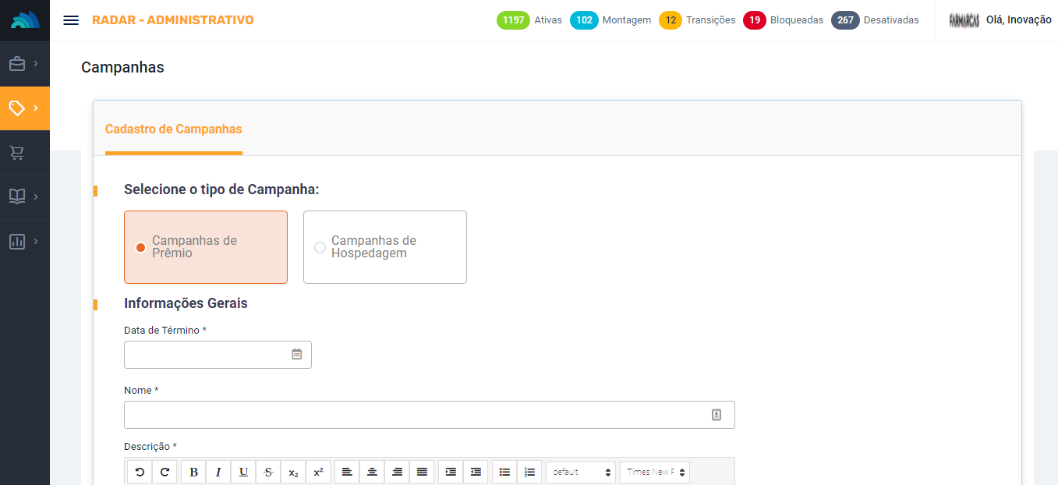1058x485 pixels.
Task: Select the Campanhas de Prêmio radio option
Action: tap(141, 247)
